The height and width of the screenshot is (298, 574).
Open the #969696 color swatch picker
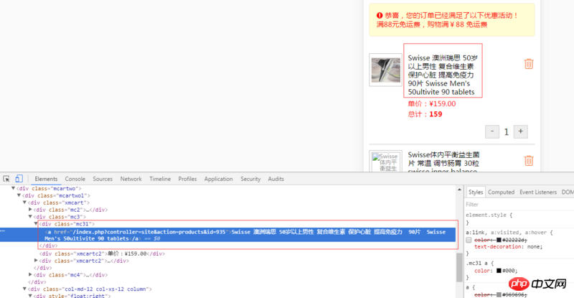[x=499, y=294]
